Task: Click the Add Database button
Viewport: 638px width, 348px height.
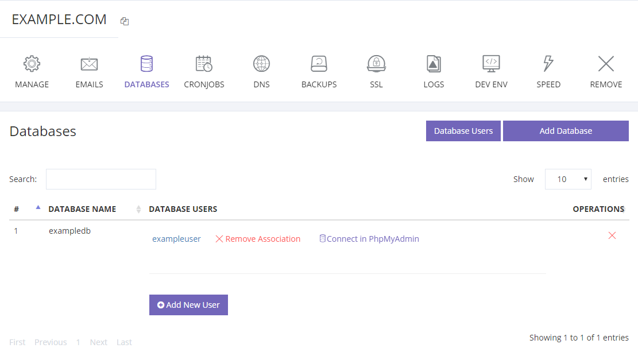Action: pyautogui.click(x=566, y=131)
